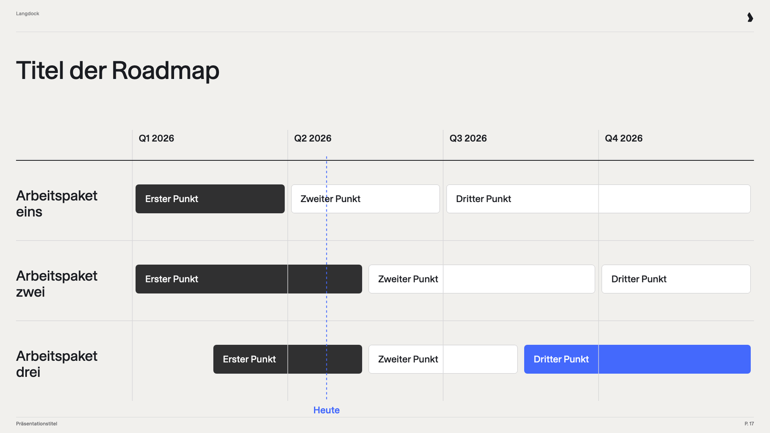The image size is (770, 433).
Task: Click 'Erster Punkt' bar in Arbeitspaket drei
Action: tap(288, 359)
